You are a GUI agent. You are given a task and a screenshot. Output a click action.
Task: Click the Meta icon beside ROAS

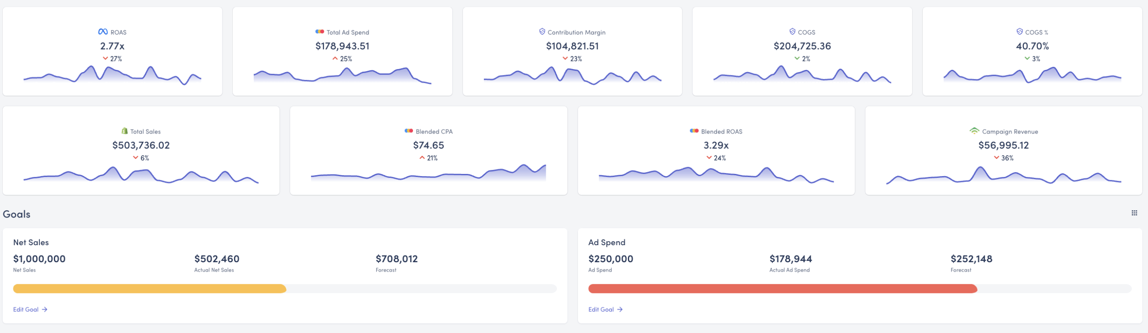pos(103,32)
